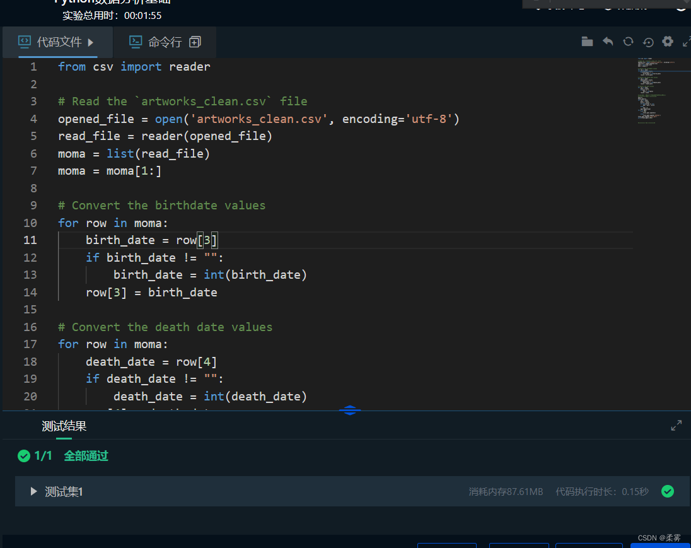Click 'death_date = int(death_date)' line
The height and width of the screenshot is (548, 691).
[210, 397]
